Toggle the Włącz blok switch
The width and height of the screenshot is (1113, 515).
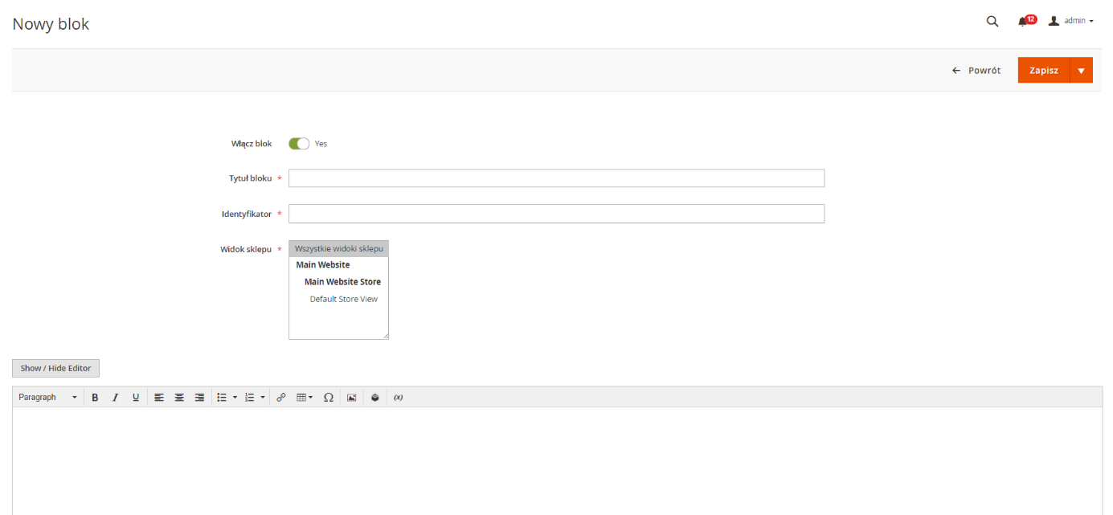tap(299, 144)
